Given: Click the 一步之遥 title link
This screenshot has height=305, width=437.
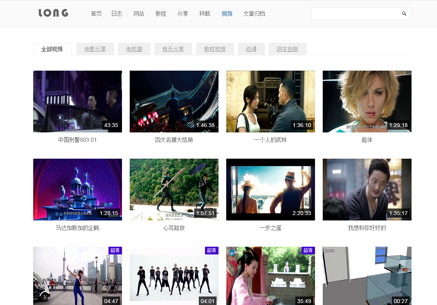Looking at the screenshot, I should click(271, 228).
